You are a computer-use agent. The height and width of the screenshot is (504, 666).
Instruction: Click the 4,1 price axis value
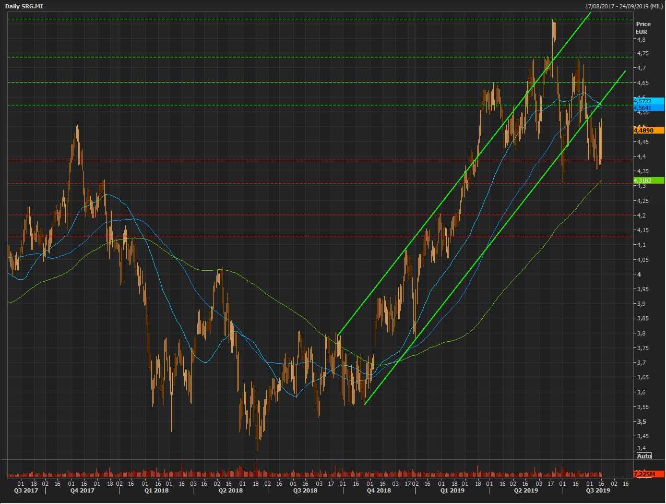pos(641,245)
